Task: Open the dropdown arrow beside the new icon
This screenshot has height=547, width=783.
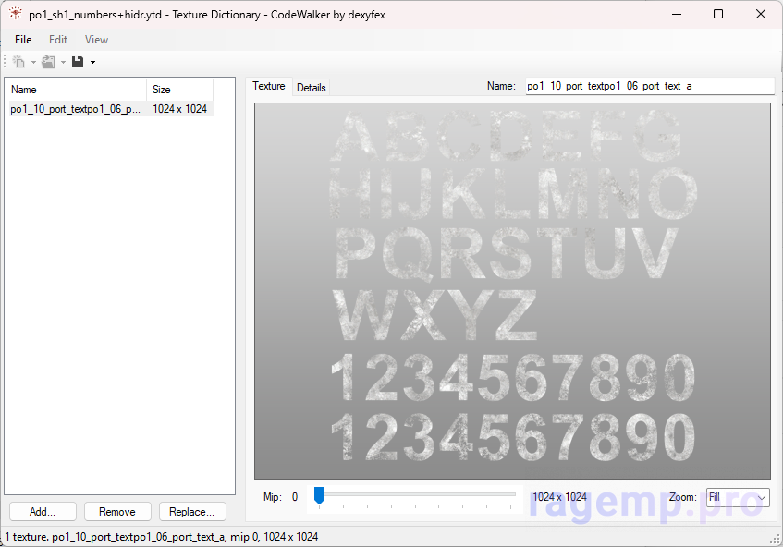Action: click(x=33, y=63)
